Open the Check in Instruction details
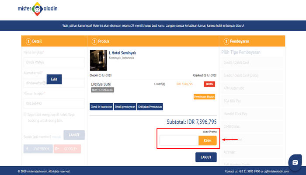The image size is (306, 175). click(x=101, y=107)
